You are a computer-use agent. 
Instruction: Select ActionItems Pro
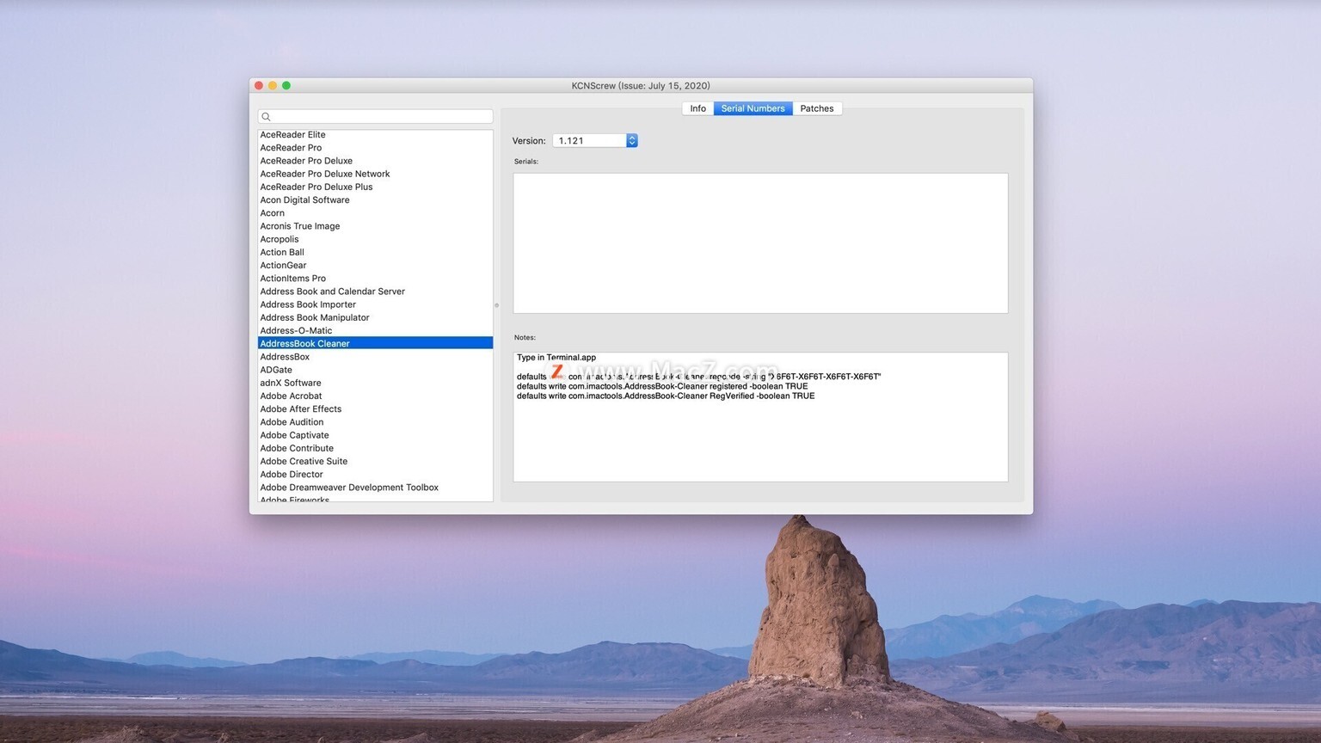(375, 279)
